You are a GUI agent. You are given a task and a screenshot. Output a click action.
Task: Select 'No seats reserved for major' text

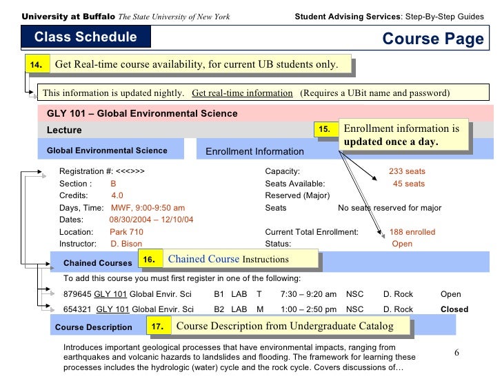tap(390, 208)
